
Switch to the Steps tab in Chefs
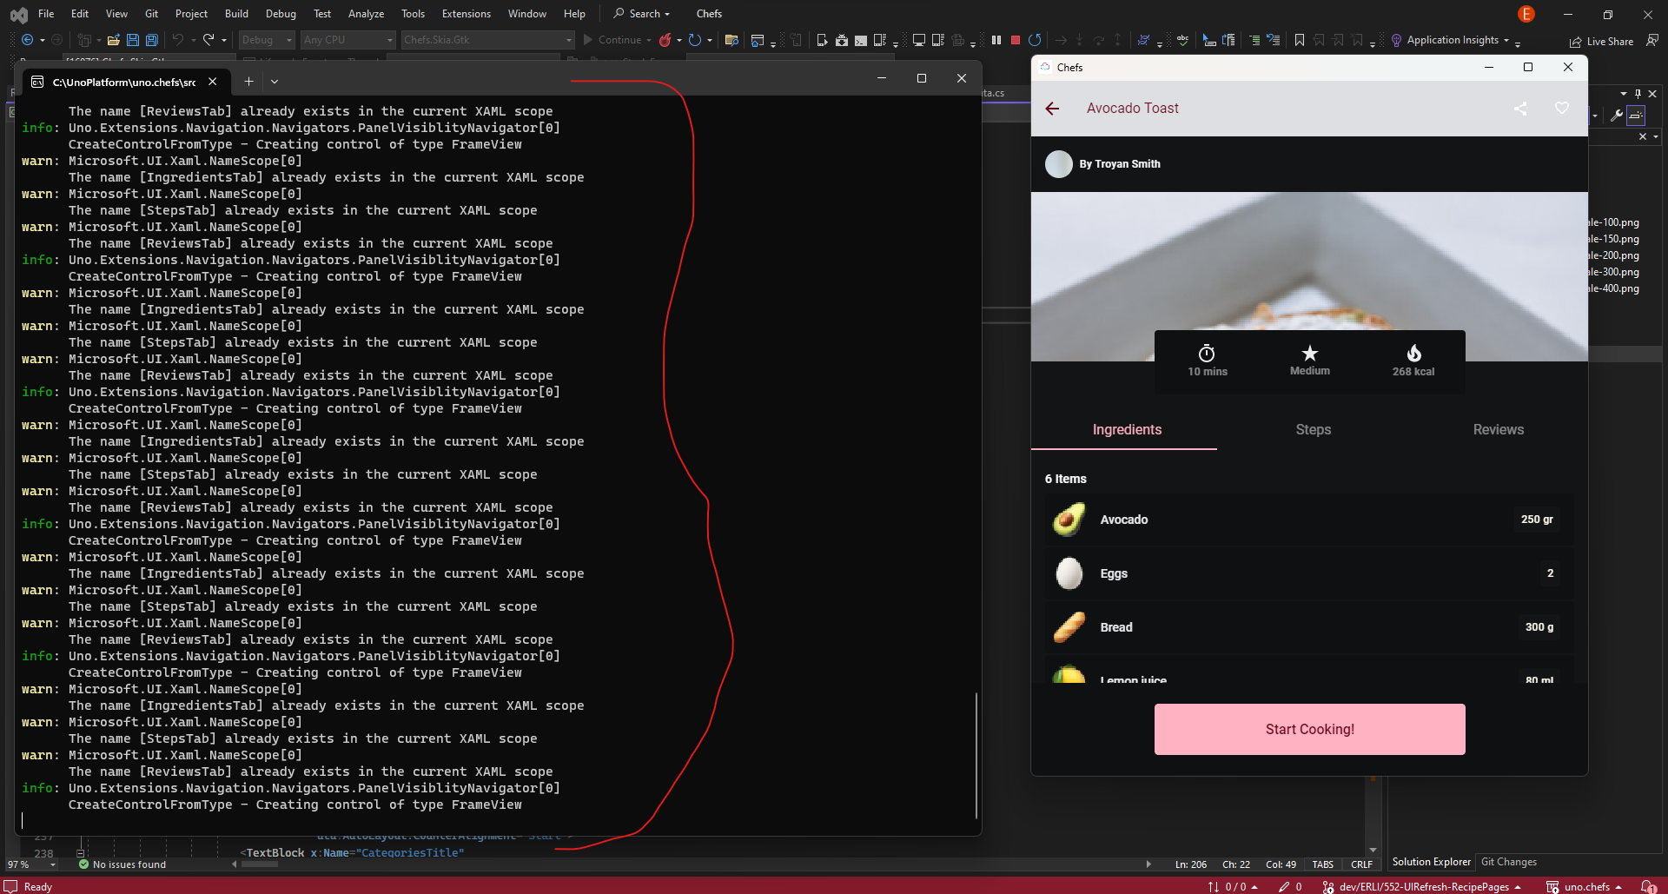click(1313, 429)
